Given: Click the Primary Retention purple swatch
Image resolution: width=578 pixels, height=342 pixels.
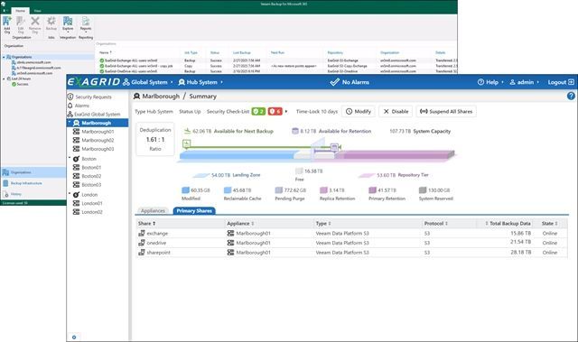Looking at the screenshot, I should point(372,190).
